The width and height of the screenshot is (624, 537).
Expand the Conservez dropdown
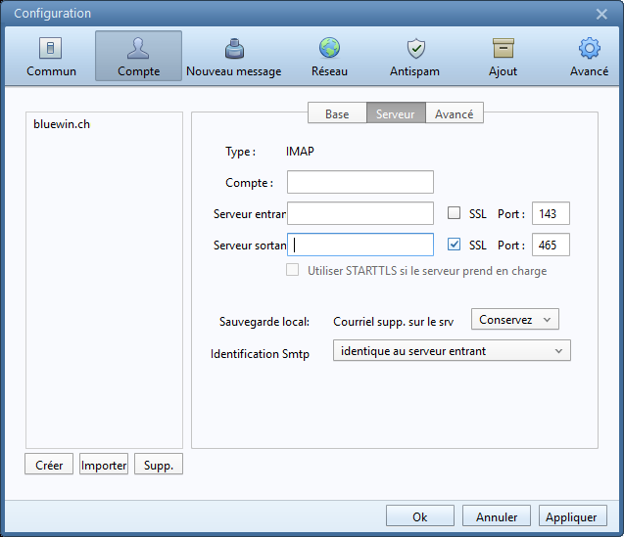pyautogui.click(x=514, y=320)
